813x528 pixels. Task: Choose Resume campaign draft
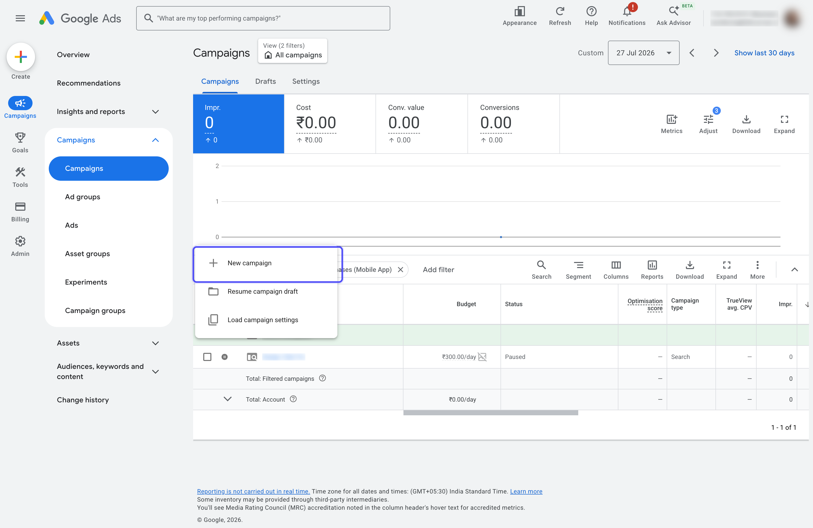[266, 291]
